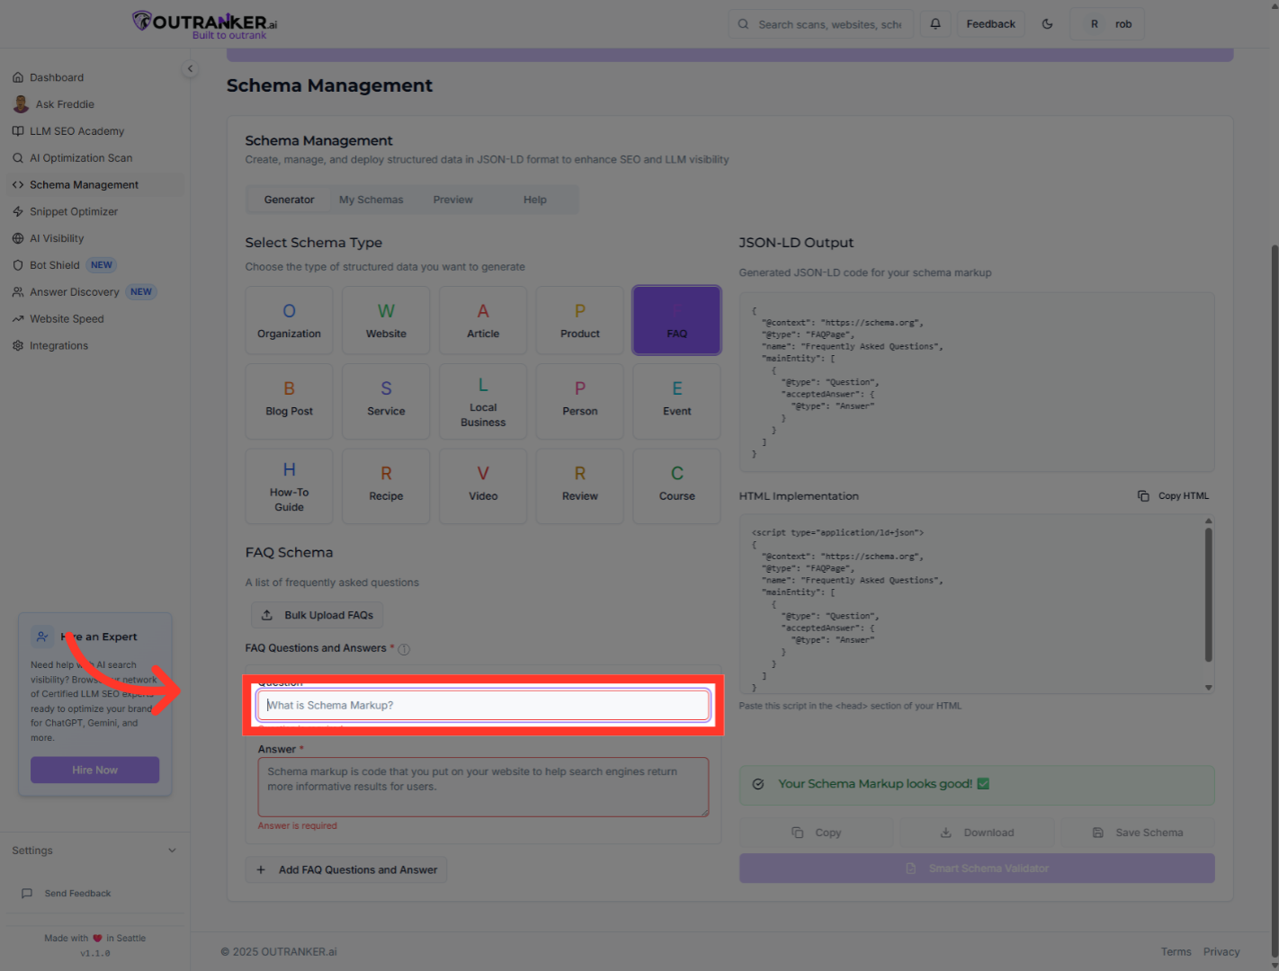Toggle dark mode moon icon
Viewport: 1279px width, 971px height.
1047,24
